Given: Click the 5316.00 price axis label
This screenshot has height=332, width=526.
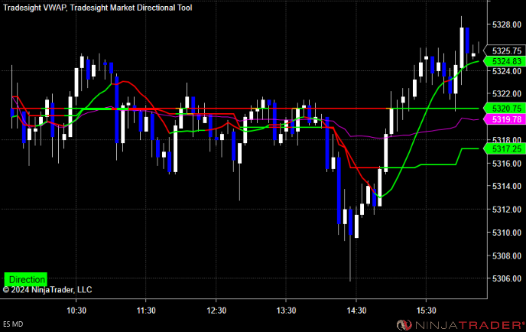Looking at the screenshot, I should click(507, 164).
